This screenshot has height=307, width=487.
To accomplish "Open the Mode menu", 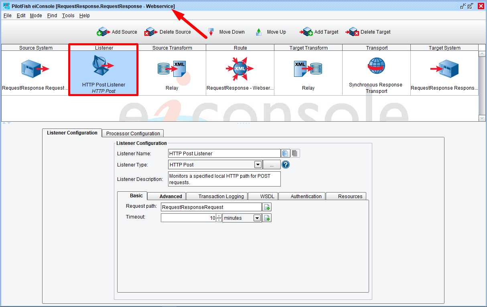I will click(36, 16).
